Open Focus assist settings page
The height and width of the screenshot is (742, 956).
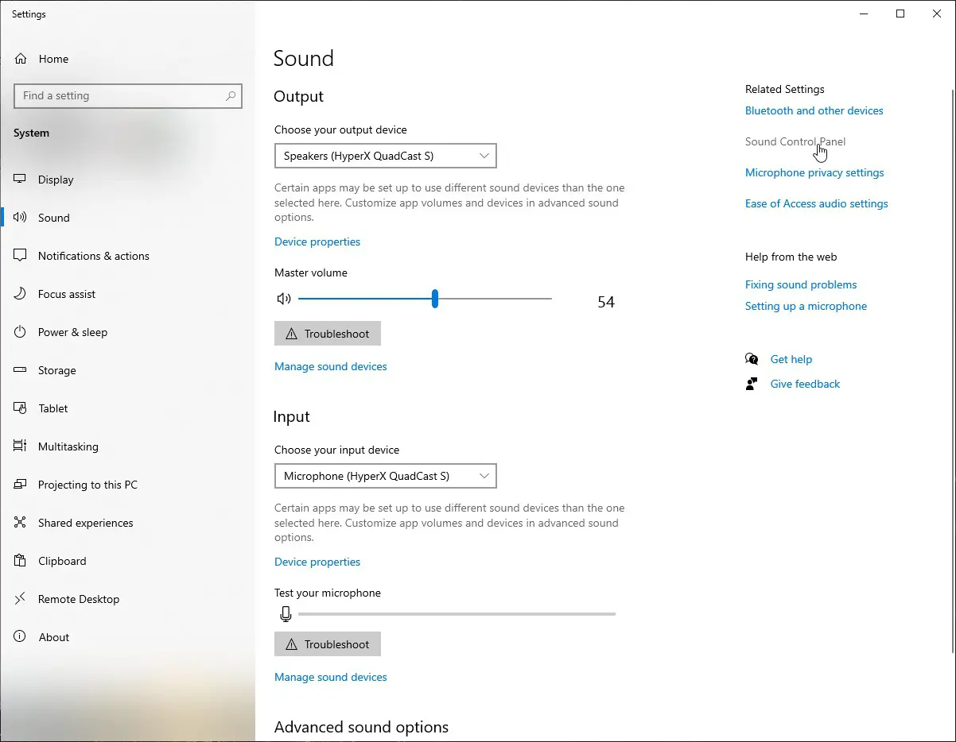pos(127,294)
